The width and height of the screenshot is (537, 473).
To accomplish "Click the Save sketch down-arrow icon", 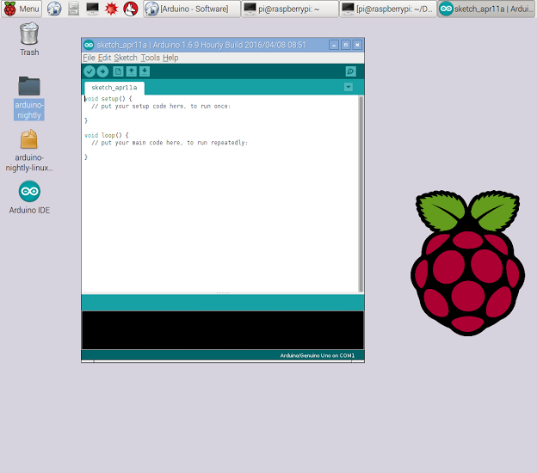I will [x=145, y=71].
